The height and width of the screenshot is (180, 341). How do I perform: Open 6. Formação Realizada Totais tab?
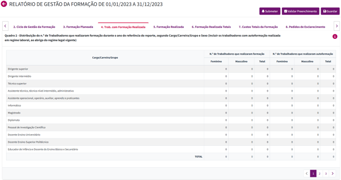point(211,27)
